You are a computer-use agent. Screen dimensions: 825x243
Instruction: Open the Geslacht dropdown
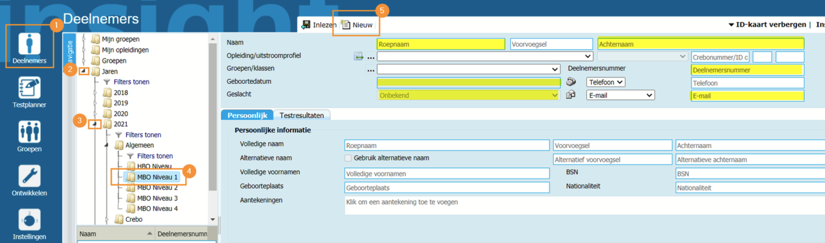[469, 95]
